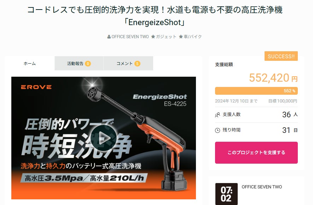Click the clock icon by 残り時間
The image size is (313, 205).
click(x=218, y=130)
